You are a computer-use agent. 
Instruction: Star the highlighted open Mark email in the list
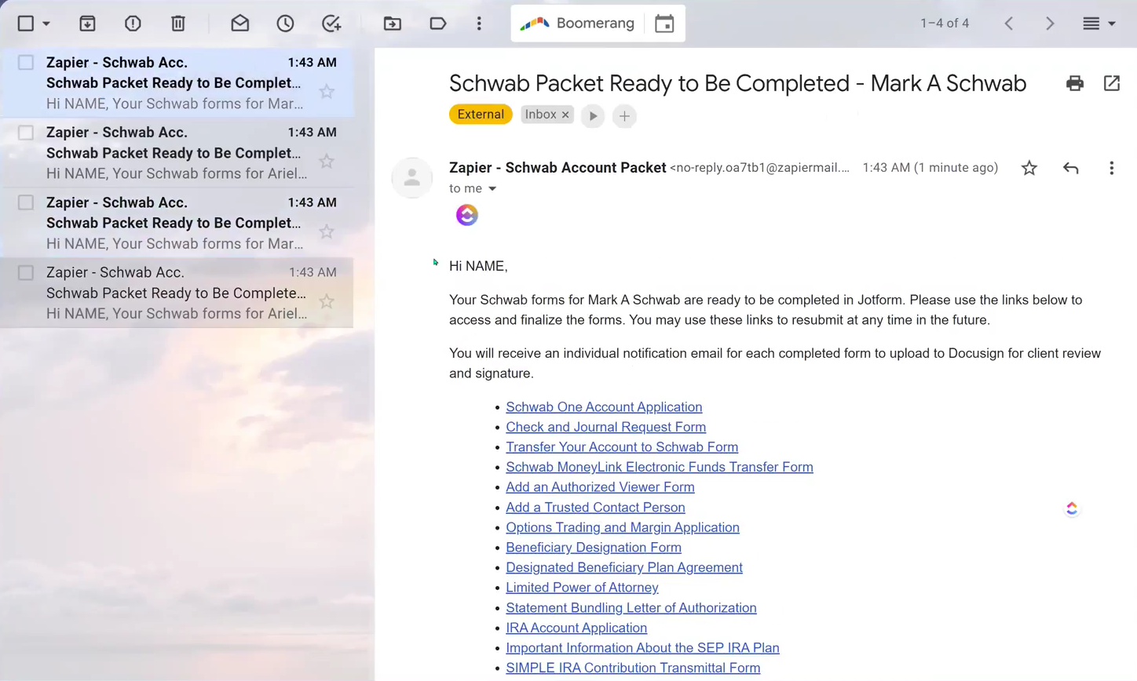point(327,92)
